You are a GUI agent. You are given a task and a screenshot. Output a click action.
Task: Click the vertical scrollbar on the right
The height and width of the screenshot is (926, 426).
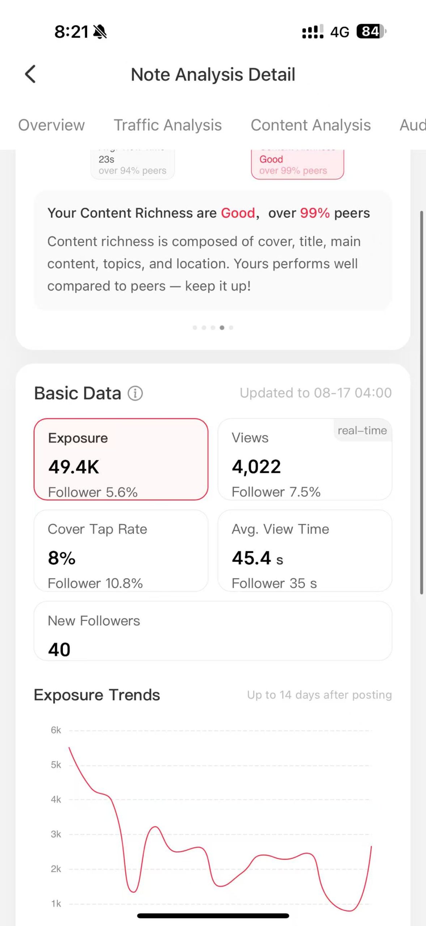click(x=421, y=402)
